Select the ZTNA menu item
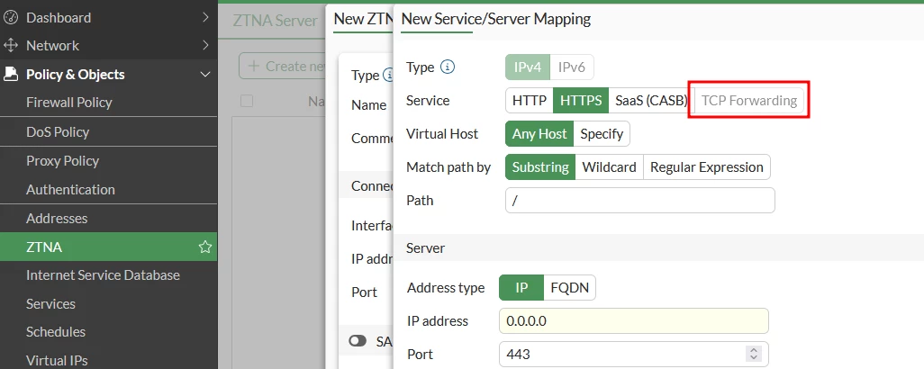The width and height of the screenshot is (924, 369). coord(108,247)
